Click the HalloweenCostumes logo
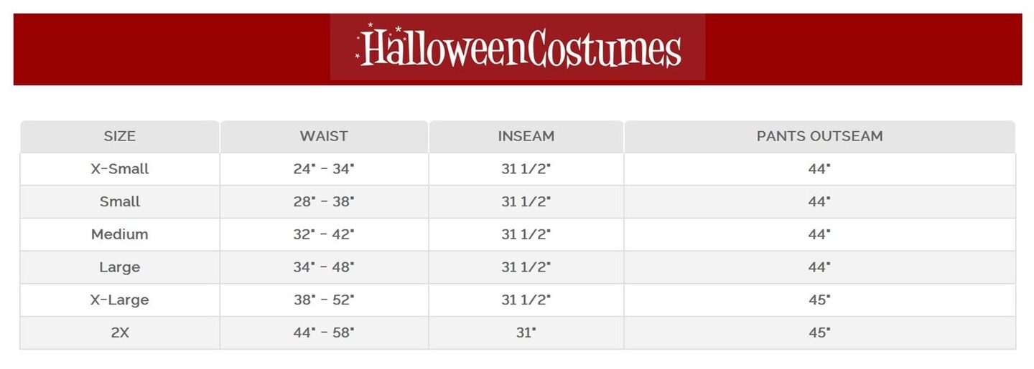 click(x=518, y=47)
